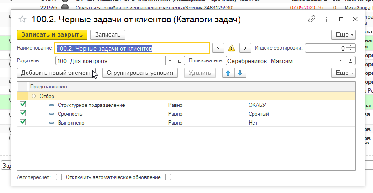Open the Родитель record with open-form icon

tap(181, 60)
